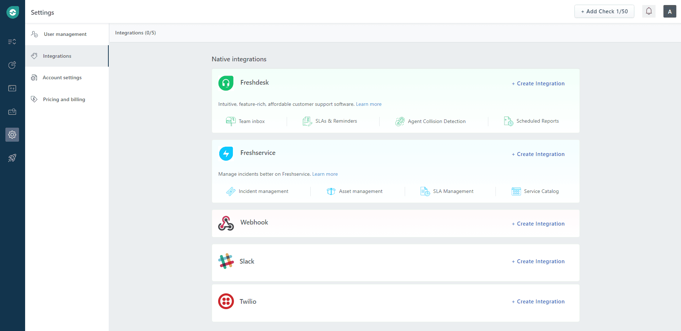Click the Incident management label
Image resolution: width=681 pixels, height=331 pixels.
click(263, 191)
